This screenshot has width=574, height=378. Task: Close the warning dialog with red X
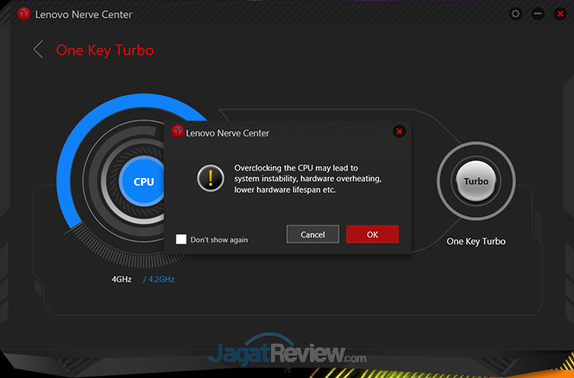[x=399, y=132]
